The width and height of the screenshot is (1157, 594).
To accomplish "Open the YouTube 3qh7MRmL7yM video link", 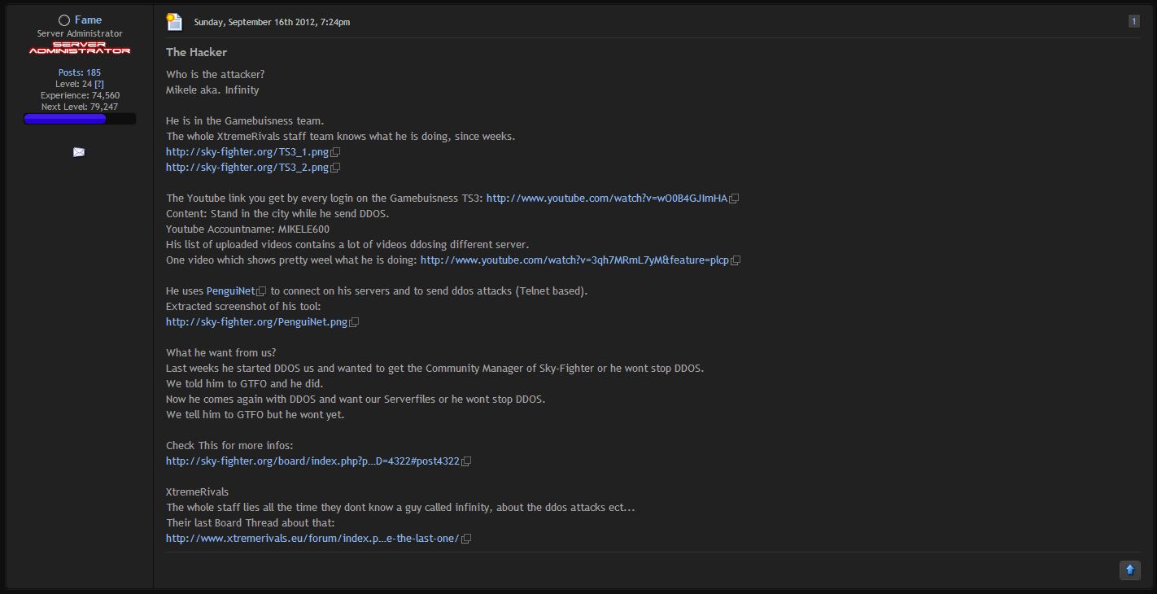I will click(574, 260).
